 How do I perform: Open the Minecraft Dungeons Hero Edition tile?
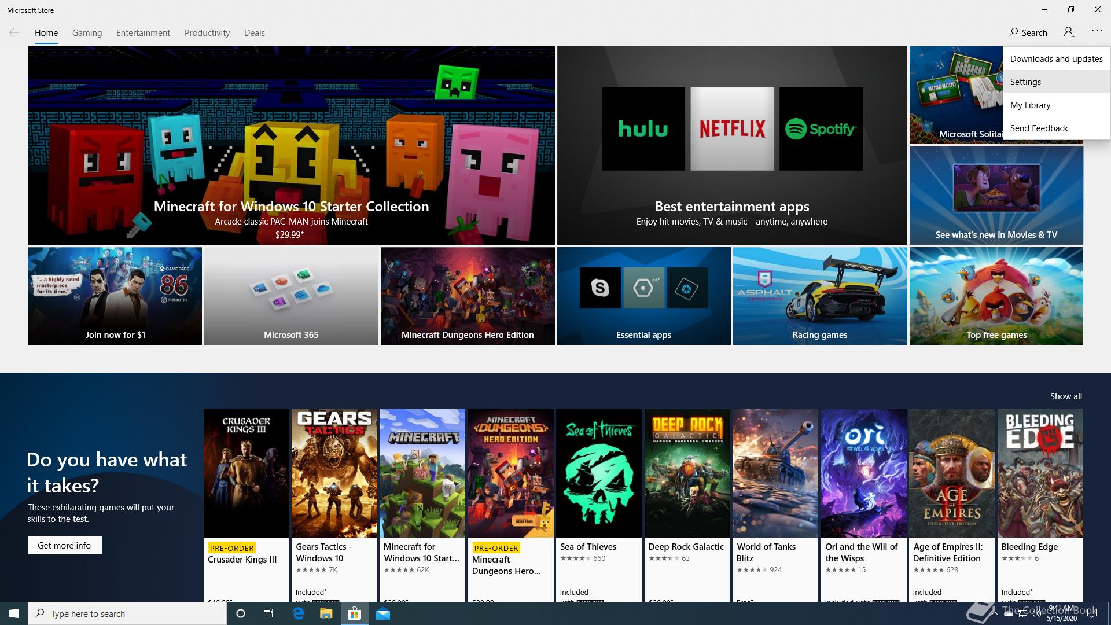pyautogui.click(x=468, y=296)
